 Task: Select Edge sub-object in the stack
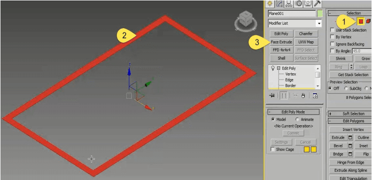289,80
